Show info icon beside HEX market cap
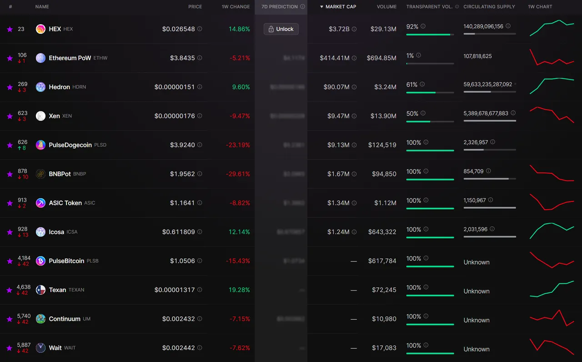This screenshot has height=362, width=582. [x=354, y=29]
